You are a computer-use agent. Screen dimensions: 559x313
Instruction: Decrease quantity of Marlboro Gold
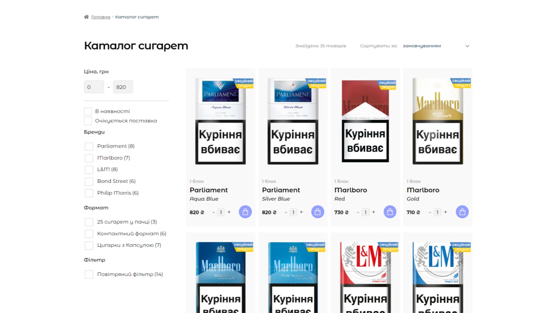point(430,212)
